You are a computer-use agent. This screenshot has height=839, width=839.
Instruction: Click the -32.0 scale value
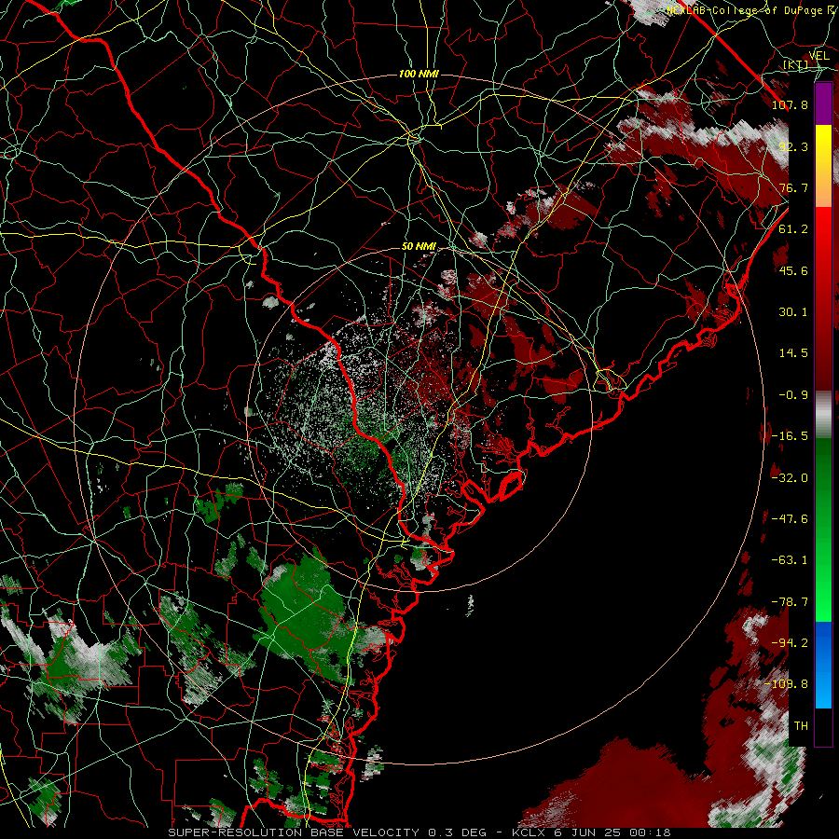coord(790,478)
